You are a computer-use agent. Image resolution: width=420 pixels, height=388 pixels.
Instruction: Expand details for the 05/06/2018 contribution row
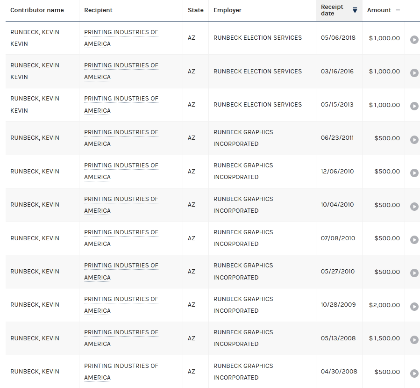click(414, 40)
